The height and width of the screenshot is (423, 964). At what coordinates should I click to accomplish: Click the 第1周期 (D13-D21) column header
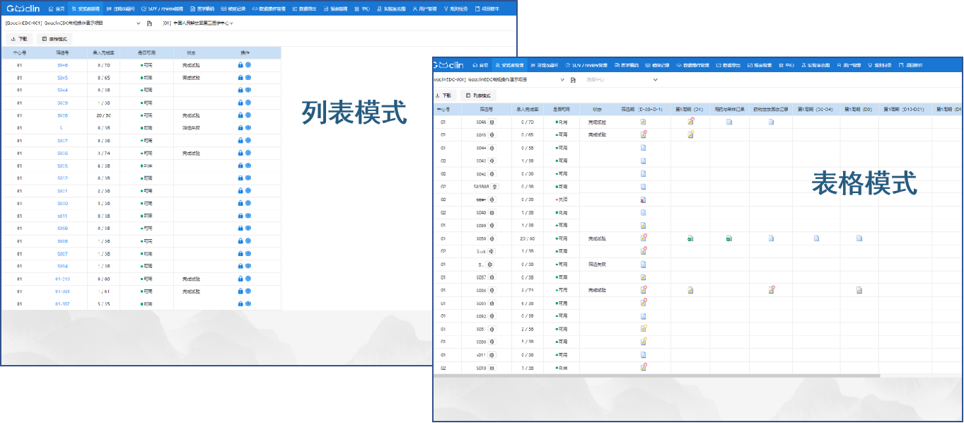pyautogui.click(x=905, y=110)
